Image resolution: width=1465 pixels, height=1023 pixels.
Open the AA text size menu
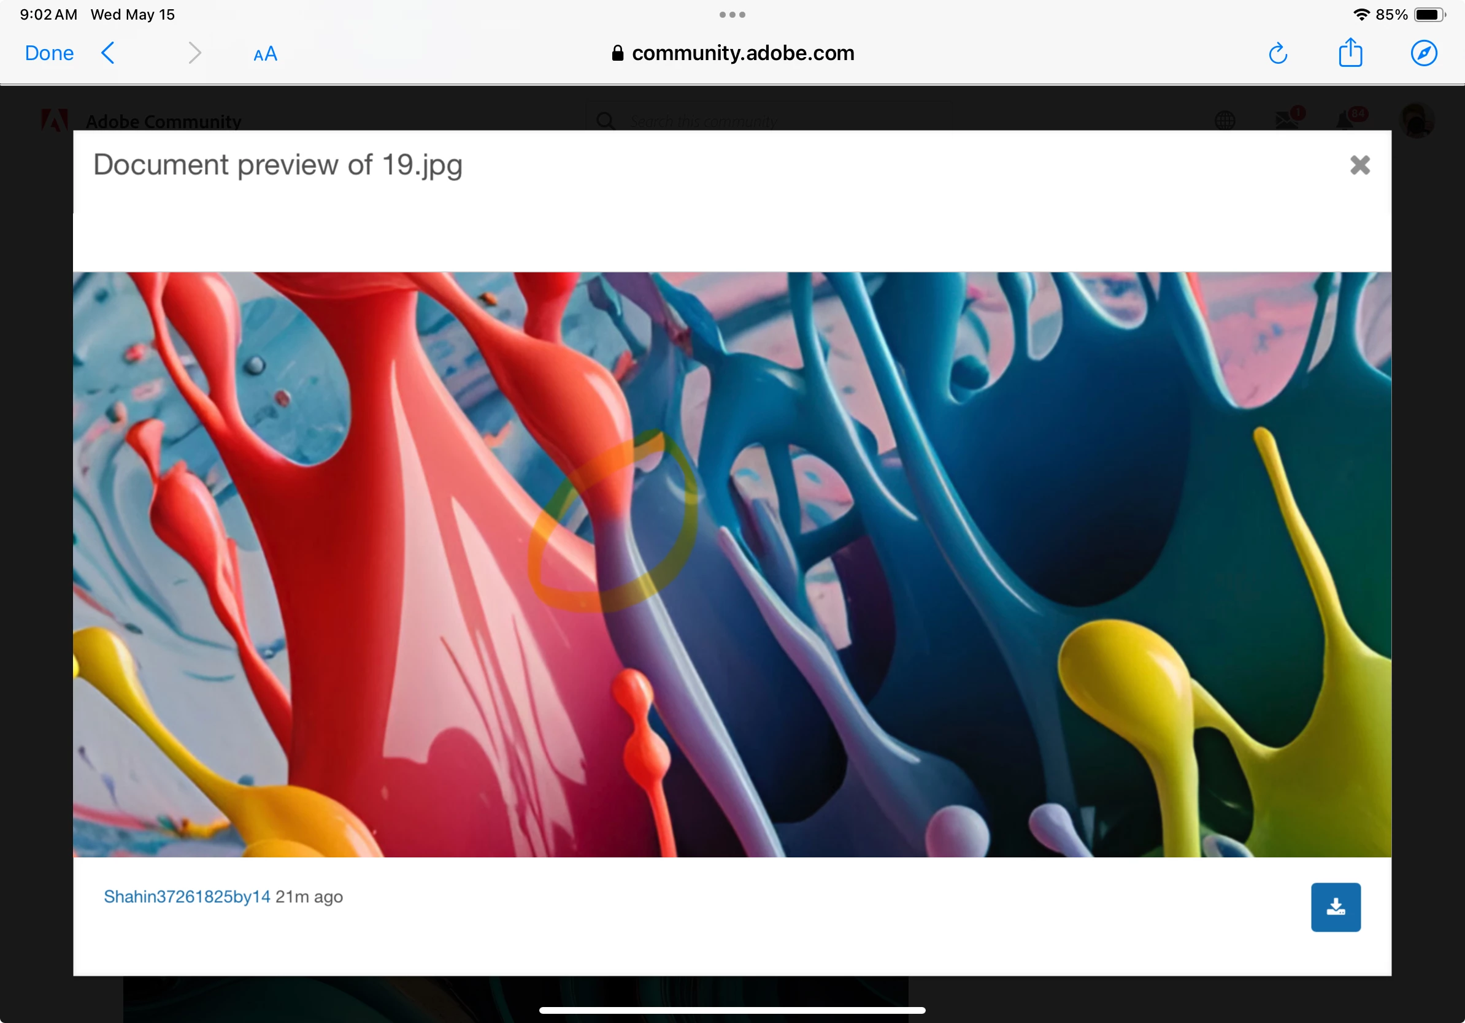[x=265, y=54]
